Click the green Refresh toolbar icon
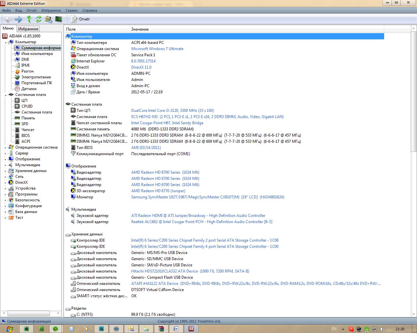417x333 pixels. (x=39, y=19)
